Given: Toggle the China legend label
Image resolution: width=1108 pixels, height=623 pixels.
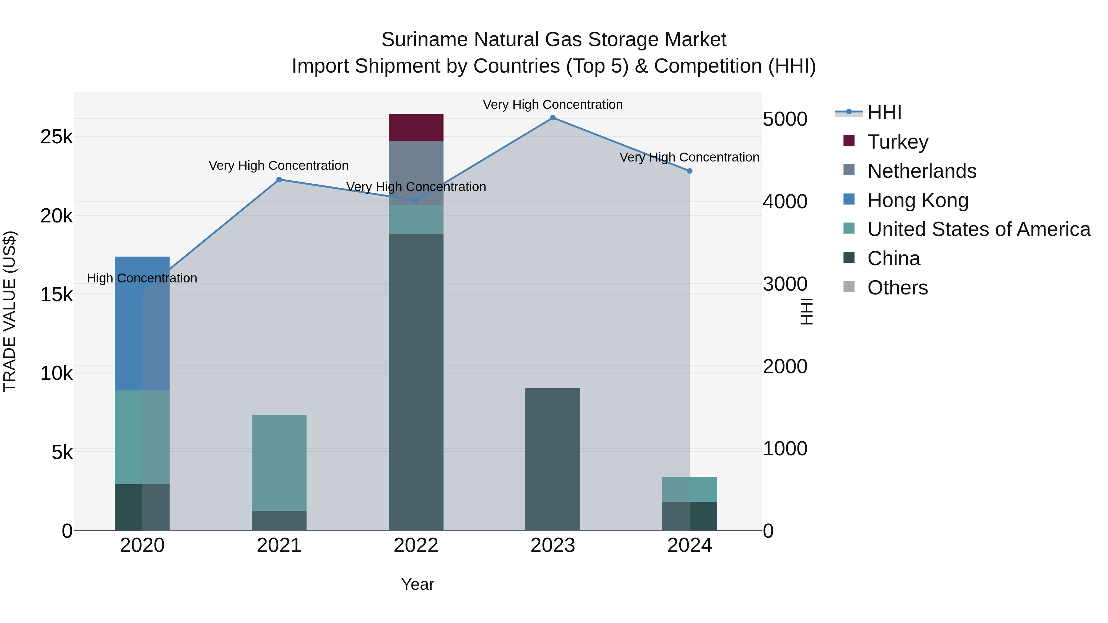Looking at the screenshot, I should [x=894, y=258].
